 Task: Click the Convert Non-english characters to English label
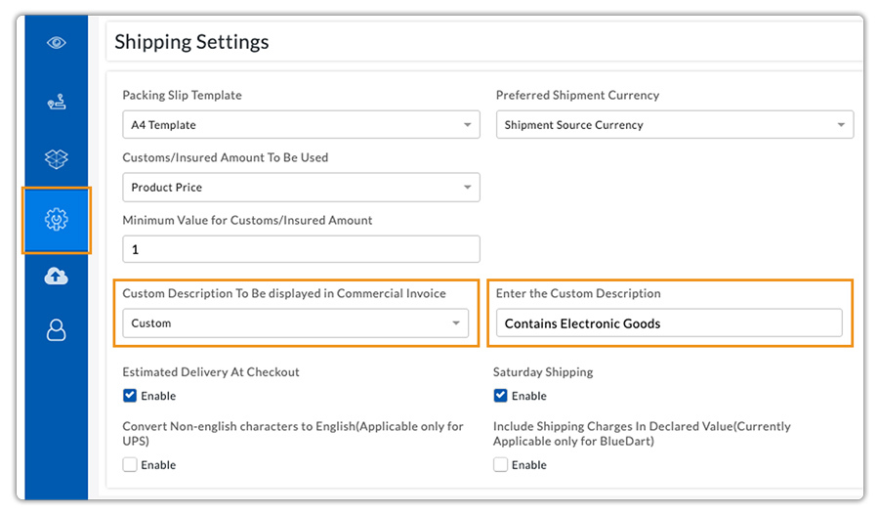click(293, 434)
